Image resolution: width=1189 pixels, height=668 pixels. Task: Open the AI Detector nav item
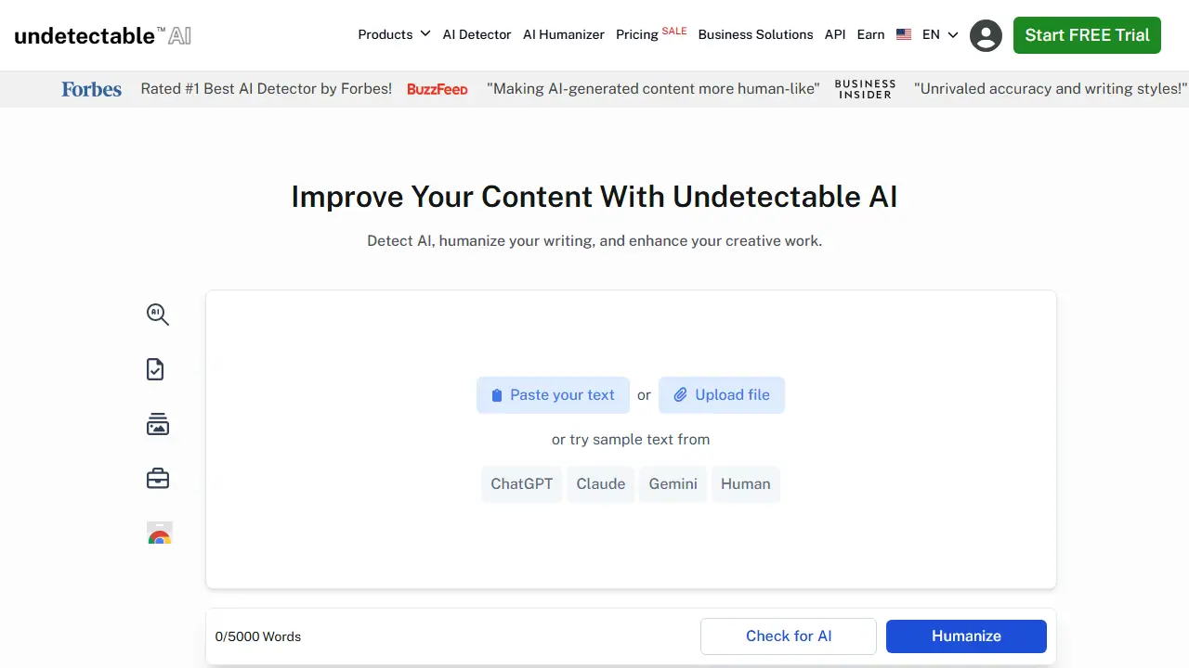[477, 34]
